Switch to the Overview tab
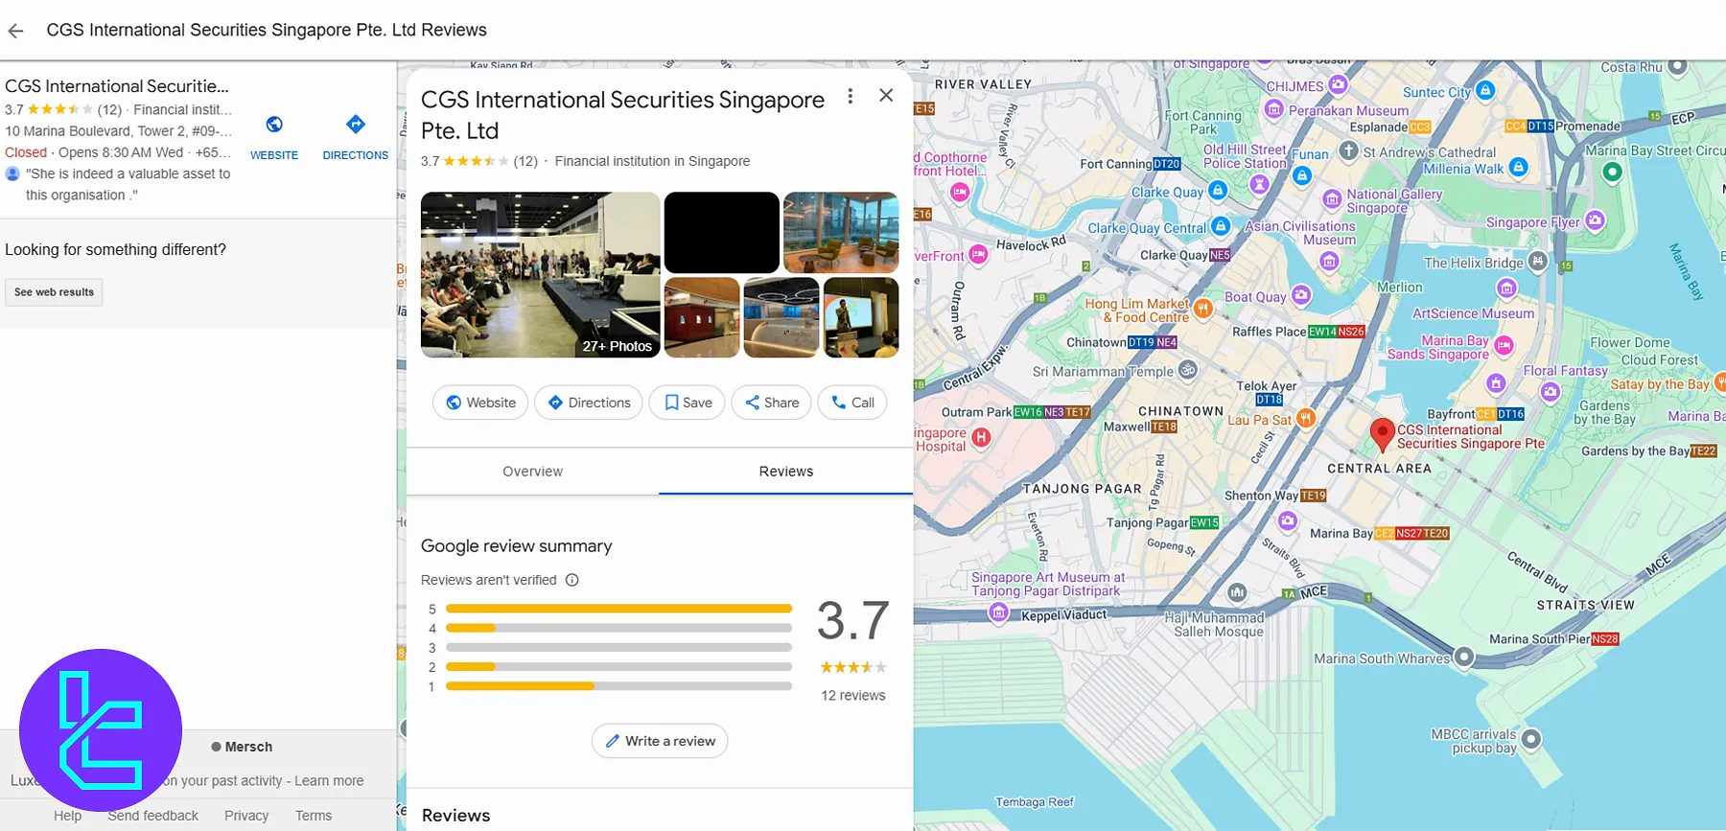This screenshot has height=831, width=1726. pos(532,472)
